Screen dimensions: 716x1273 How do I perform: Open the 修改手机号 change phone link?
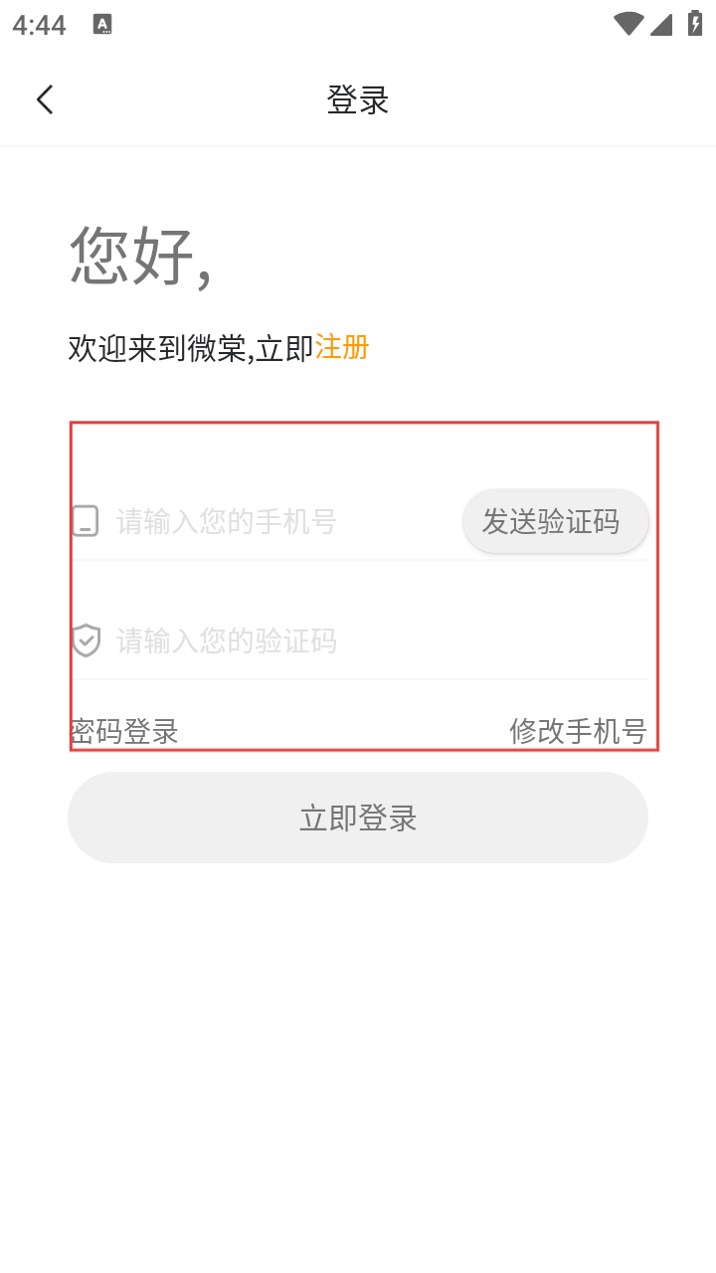point(578,732)
